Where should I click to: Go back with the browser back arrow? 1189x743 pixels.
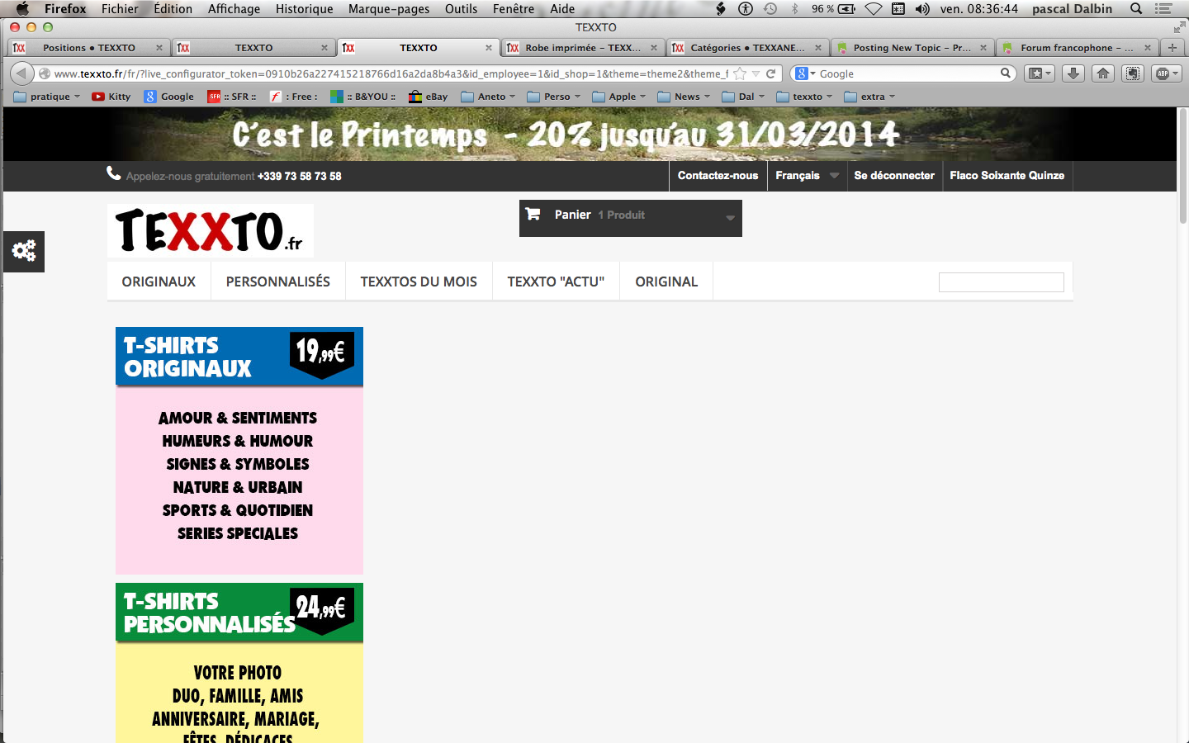point(21,73)
